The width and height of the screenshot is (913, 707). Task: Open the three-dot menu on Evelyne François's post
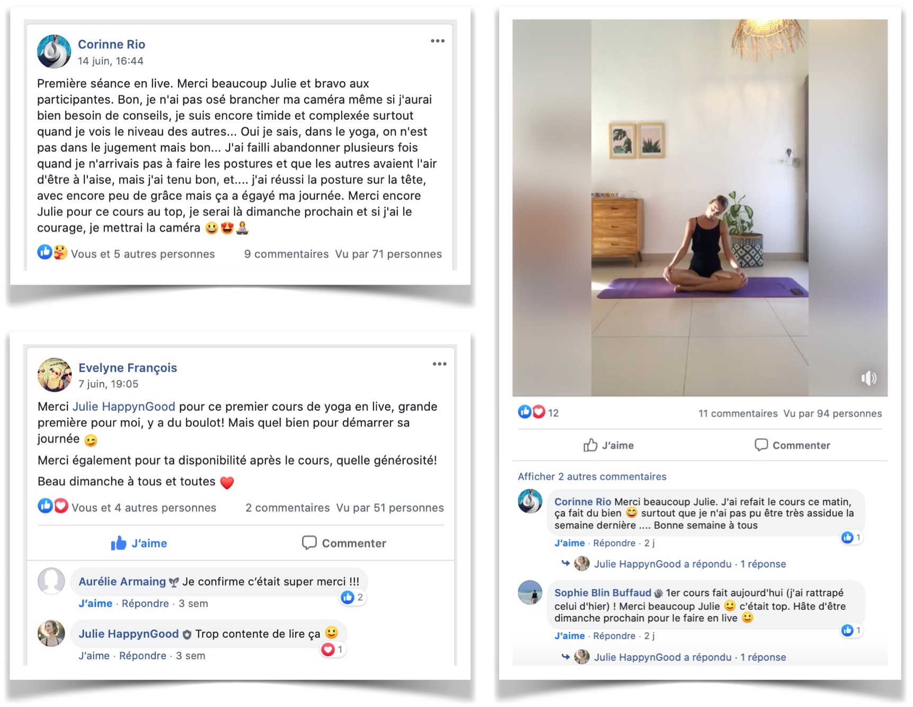[439, 364]
